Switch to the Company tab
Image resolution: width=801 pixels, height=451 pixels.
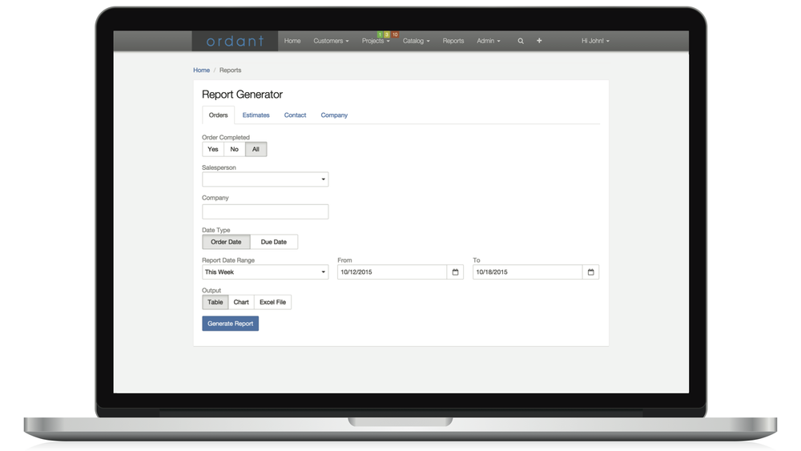334,115
